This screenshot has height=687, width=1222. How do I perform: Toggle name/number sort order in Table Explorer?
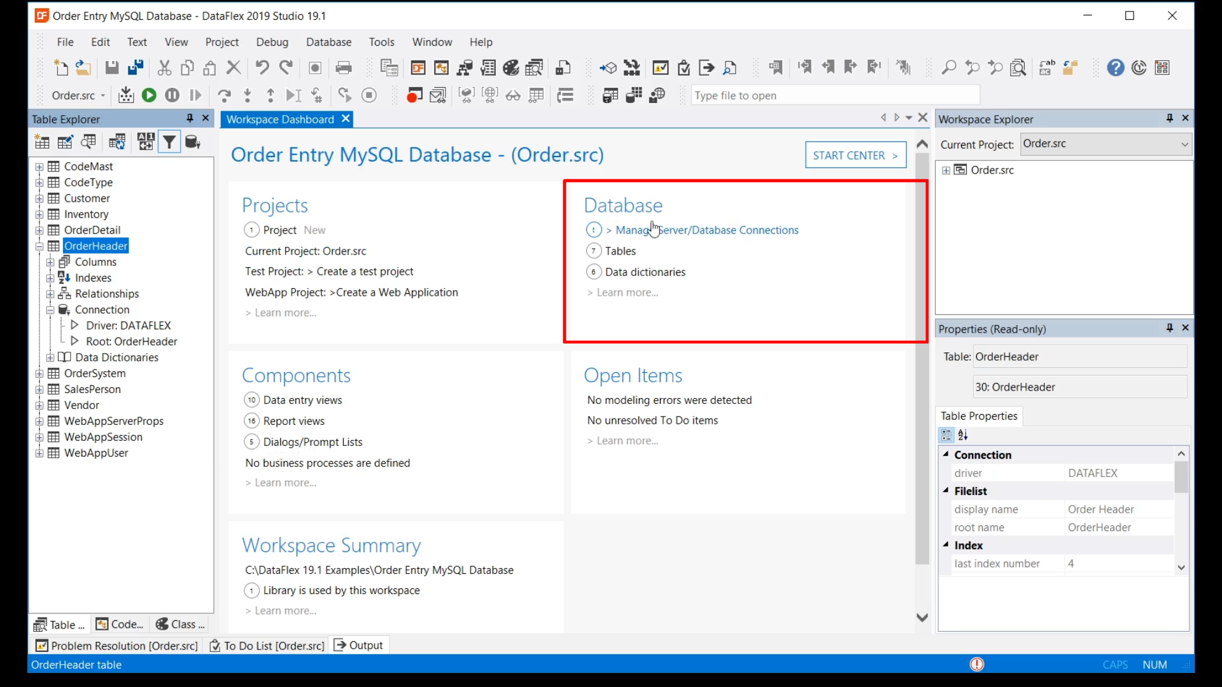pos(146,142)
